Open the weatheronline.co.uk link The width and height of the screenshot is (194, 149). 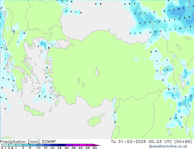coord(168,146)
